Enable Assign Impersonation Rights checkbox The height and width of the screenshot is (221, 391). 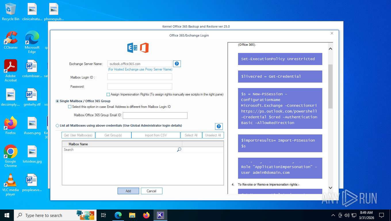[x=108, y=94]
